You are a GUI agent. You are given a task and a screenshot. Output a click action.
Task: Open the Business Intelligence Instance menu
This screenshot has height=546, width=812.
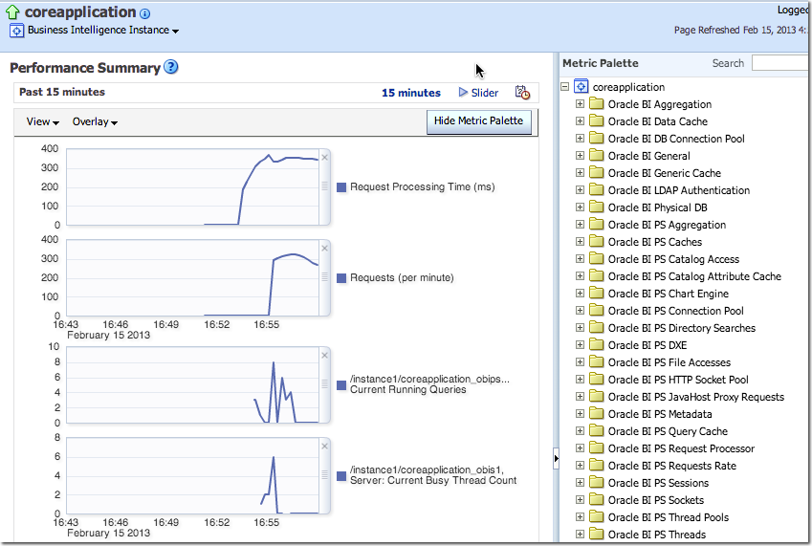(103, 30)
